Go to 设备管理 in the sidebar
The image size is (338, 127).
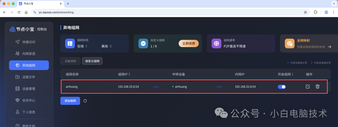pos(29,89)
